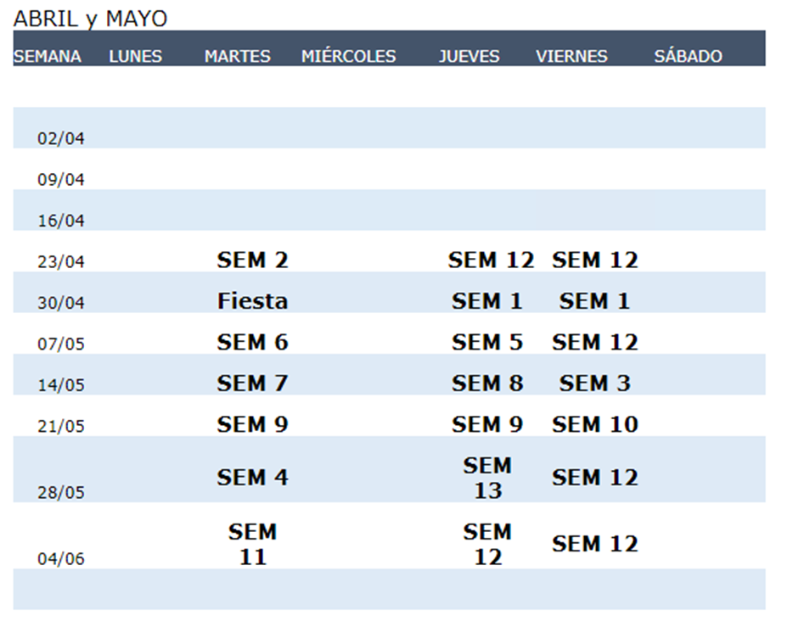Click the 23/04 week date

(x=60, y=261)
